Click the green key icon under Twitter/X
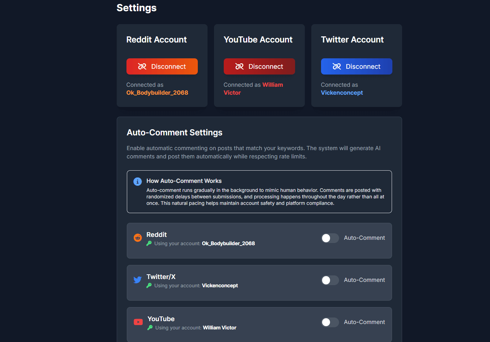490x342 pixels. pyautogui.click(x=149, y=285)
